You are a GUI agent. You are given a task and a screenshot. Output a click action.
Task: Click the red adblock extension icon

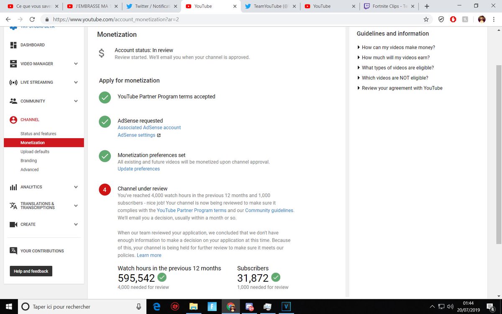pos(453,19)
